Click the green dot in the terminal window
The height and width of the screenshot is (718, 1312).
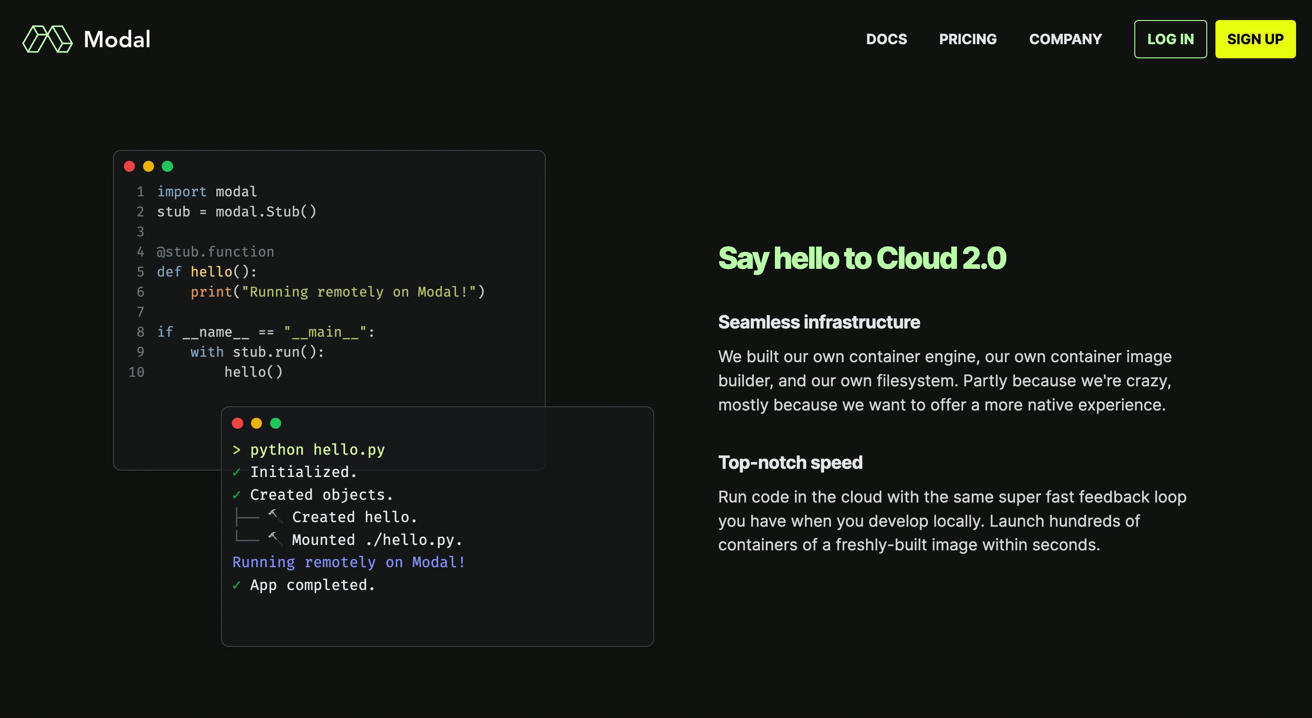tap(276, 423)
